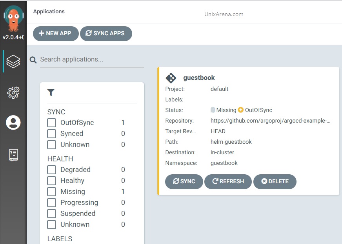This screenshot has height=244, width=342.
Task: Open User Info profile sidebar icon
Action: pos(13,123)
